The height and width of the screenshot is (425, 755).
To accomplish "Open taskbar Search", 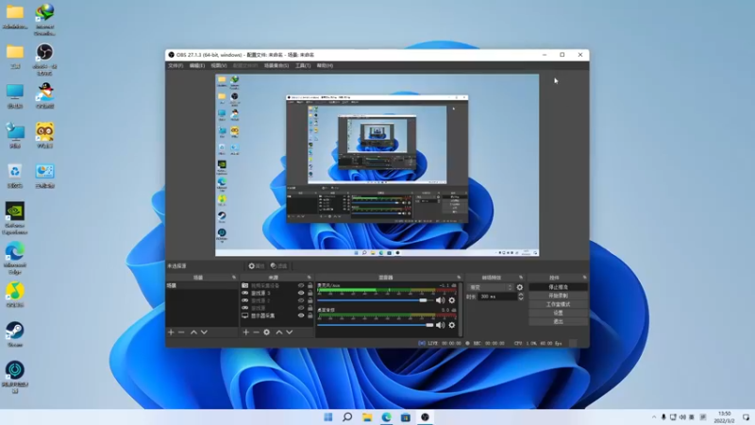I will [347, 417].
